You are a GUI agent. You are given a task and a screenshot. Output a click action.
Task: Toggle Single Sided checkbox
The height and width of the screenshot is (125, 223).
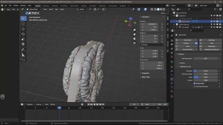click(x=194, y=83)
